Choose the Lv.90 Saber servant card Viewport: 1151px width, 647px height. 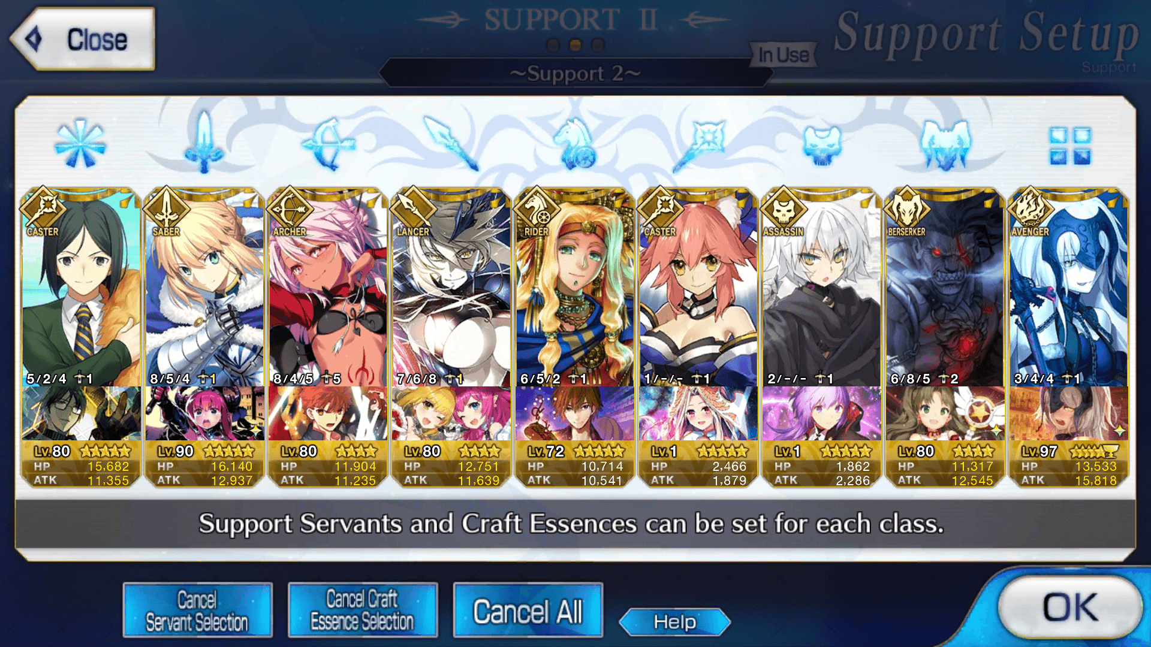point(204,288)
